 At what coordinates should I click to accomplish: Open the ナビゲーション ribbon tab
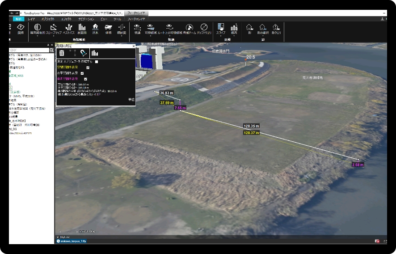pyautogui.click(x=86, y=19)
